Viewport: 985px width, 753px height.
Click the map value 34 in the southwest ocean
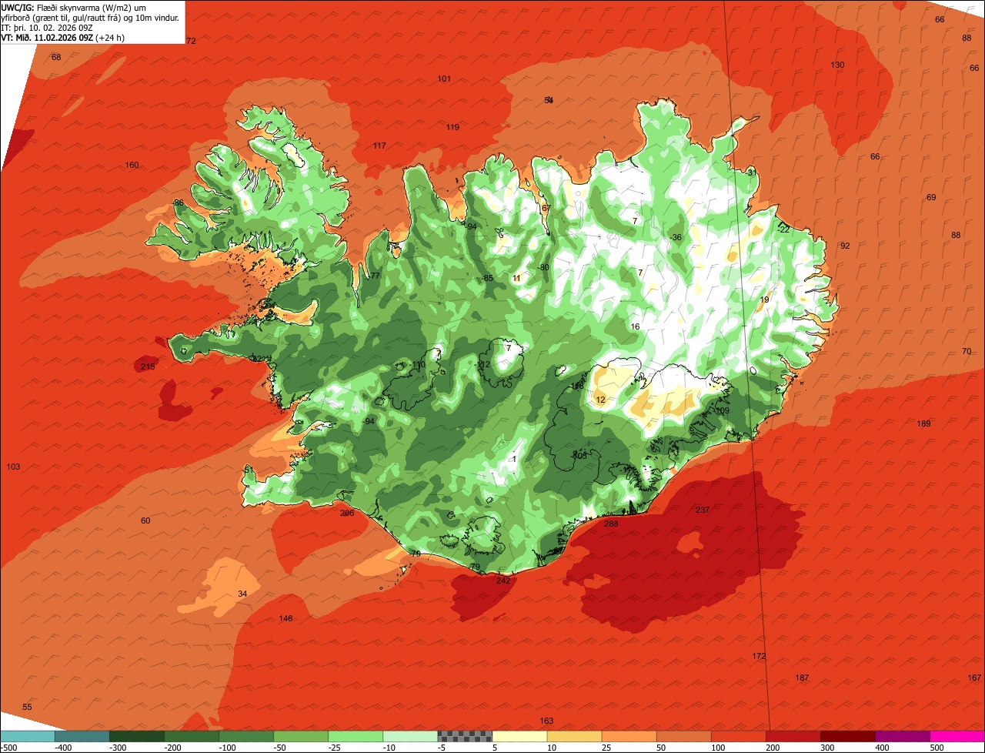(x=242, y=593)
